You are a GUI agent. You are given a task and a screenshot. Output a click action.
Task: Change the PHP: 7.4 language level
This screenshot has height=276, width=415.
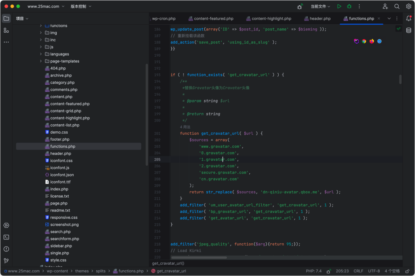coord(314,271)
